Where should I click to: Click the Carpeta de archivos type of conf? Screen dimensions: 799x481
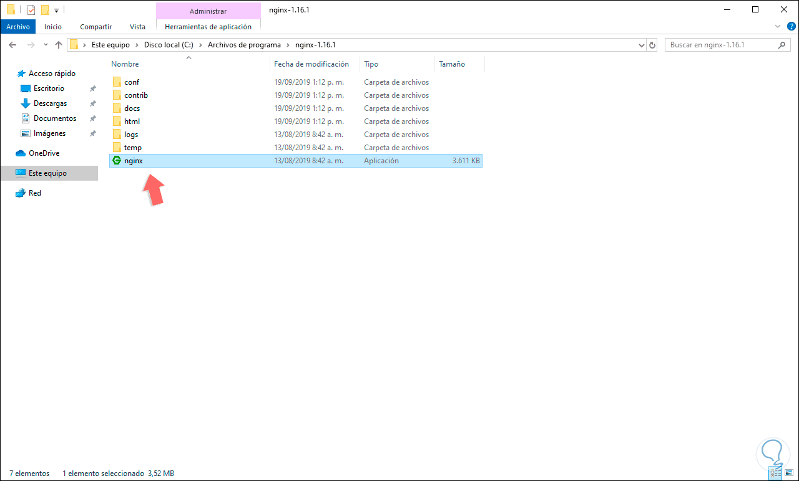tap(396, 82)
